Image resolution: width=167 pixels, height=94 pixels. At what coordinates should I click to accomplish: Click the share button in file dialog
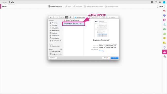pyautogui.click(x=99, y=17)
